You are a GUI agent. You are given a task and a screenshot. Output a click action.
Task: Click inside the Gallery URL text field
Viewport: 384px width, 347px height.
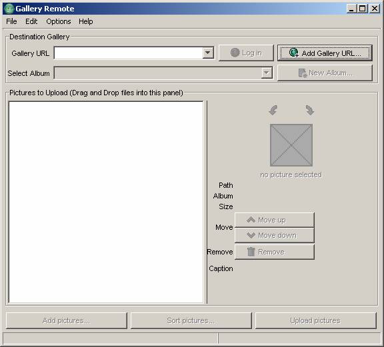129,53
